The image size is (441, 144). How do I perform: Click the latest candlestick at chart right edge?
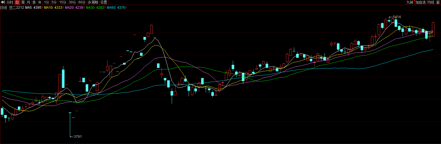[433, 29]
